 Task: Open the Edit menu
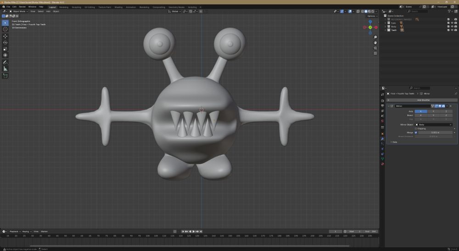click(x=15, y=7)
